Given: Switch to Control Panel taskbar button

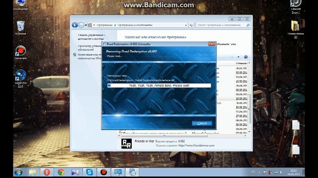Looking at the screenshot, I should [x=118, y=172].
